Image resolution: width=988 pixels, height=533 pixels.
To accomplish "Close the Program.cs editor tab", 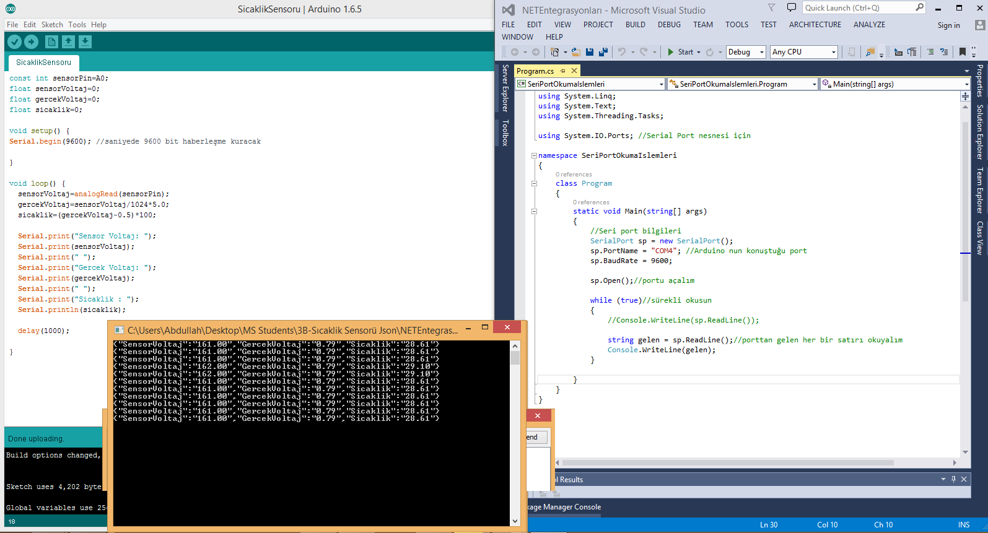I will click(x=574, y=71).
